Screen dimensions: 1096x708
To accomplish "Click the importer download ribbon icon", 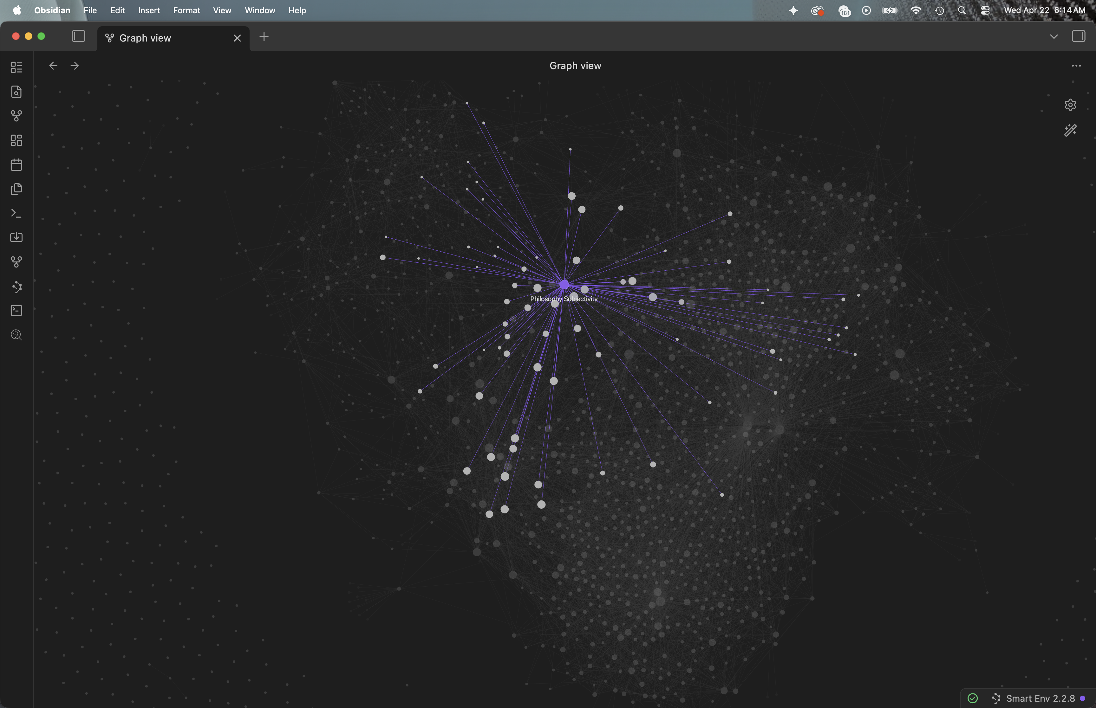I will 16,237.
